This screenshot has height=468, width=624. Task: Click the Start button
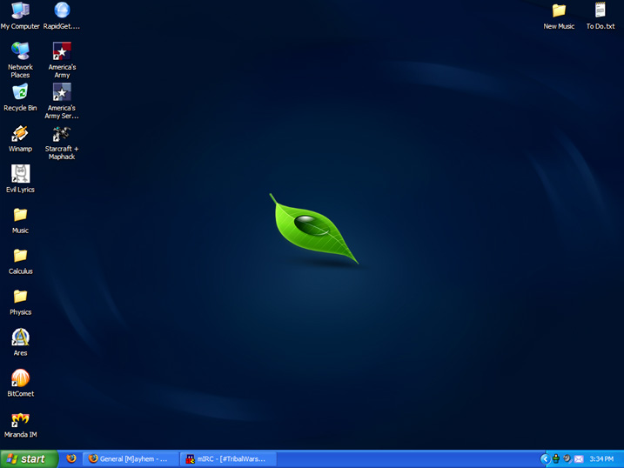click(29, 458)
